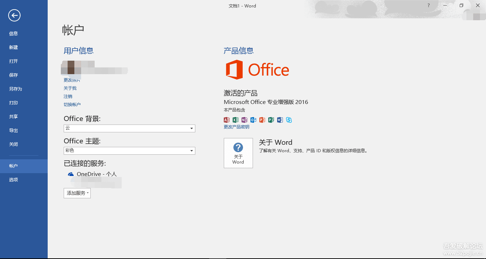Click the back arrow to return to document
This screenshot has height=259, width=486.
tap(15, 15)
